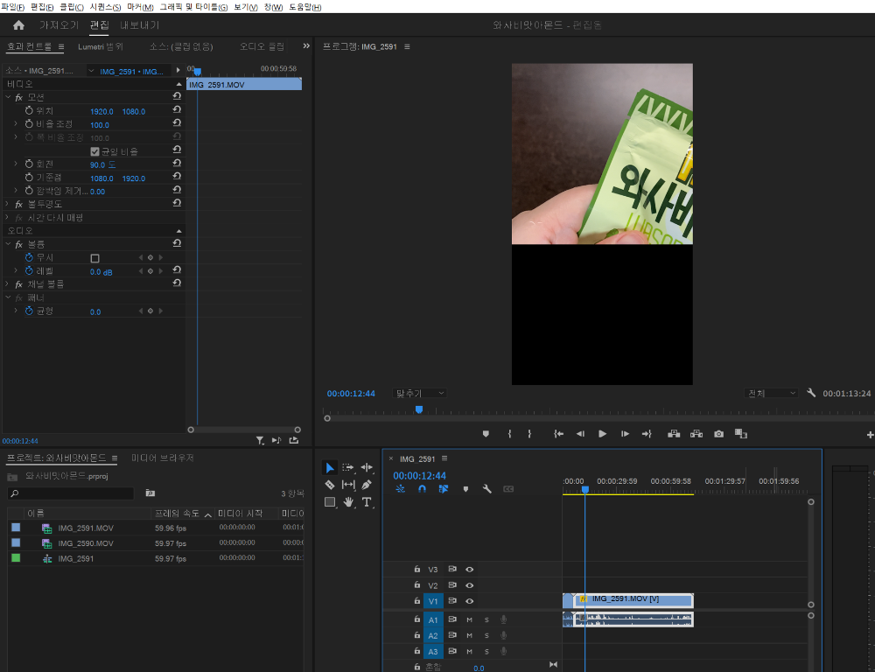
Task: Select the Ripple Edit tool
Action: coord(367,468)
